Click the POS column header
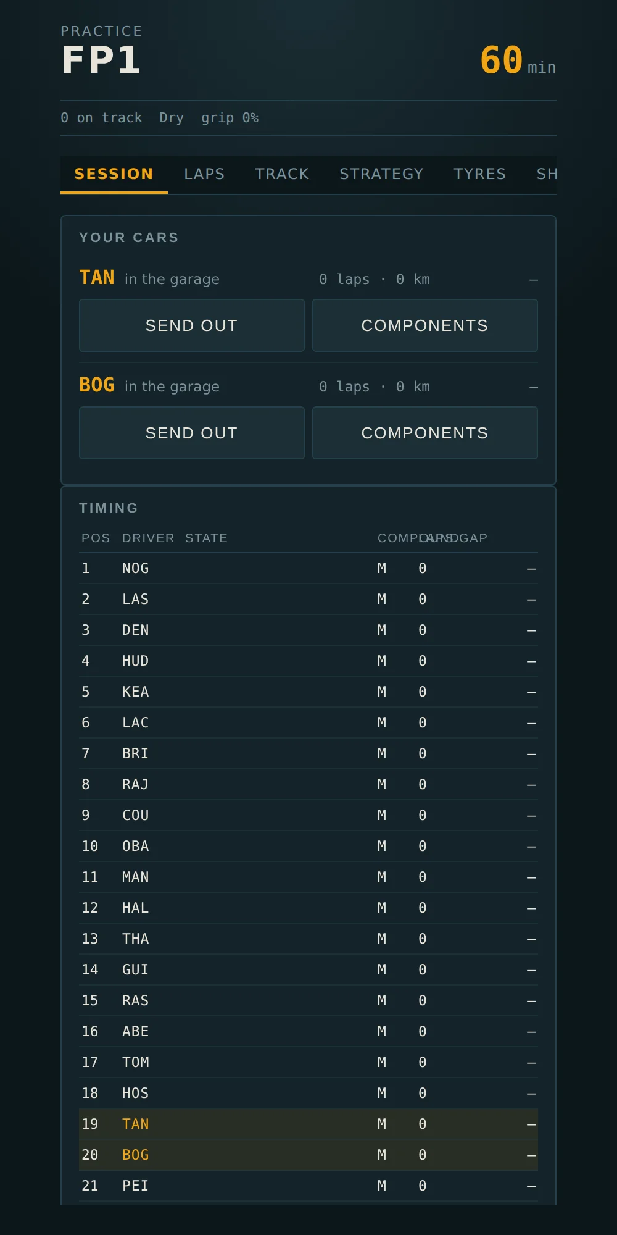617x1235 pixels. 96,538
